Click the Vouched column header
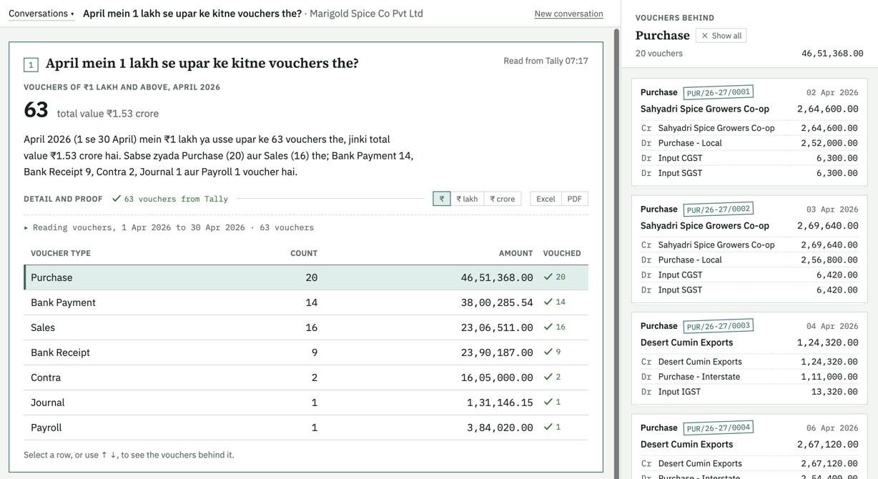This screenshot has width=878, height=479. coord(562,253)
